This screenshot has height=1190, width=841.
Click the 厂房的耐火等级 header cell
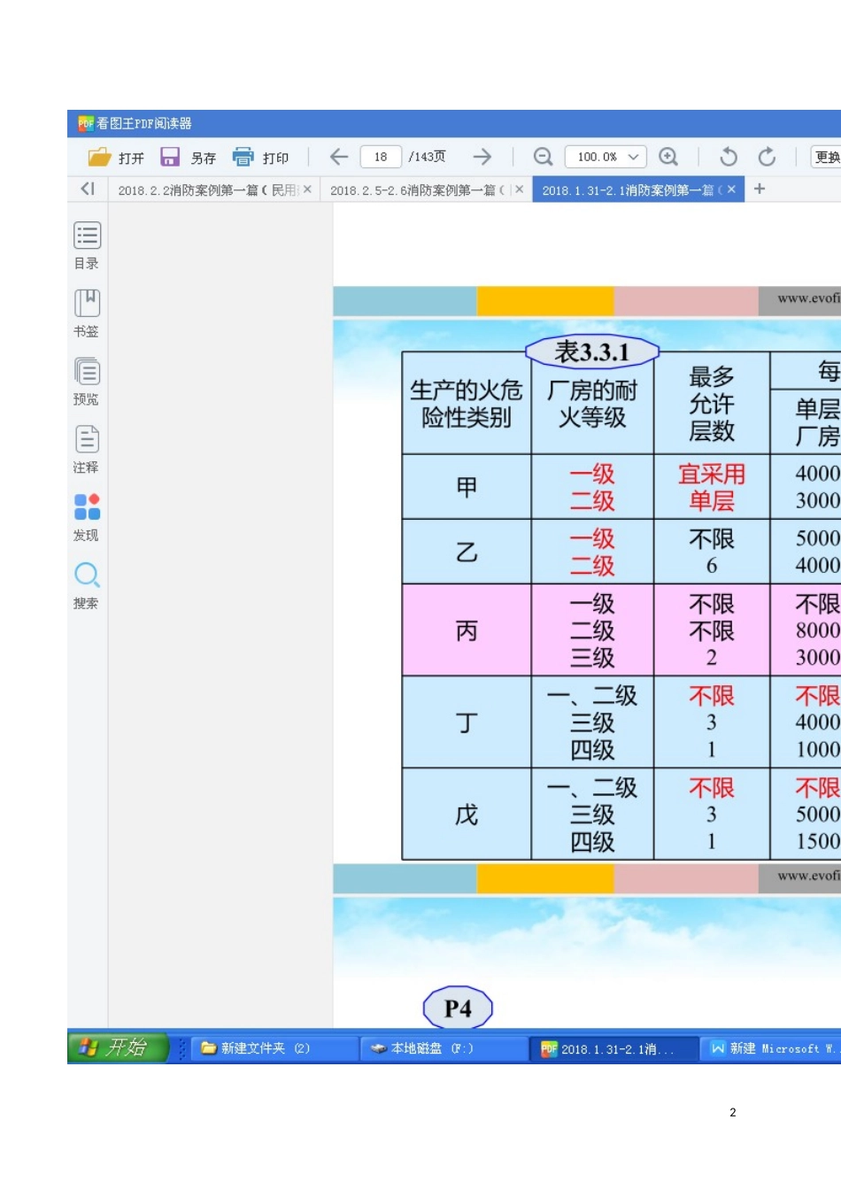click(592, 403)
